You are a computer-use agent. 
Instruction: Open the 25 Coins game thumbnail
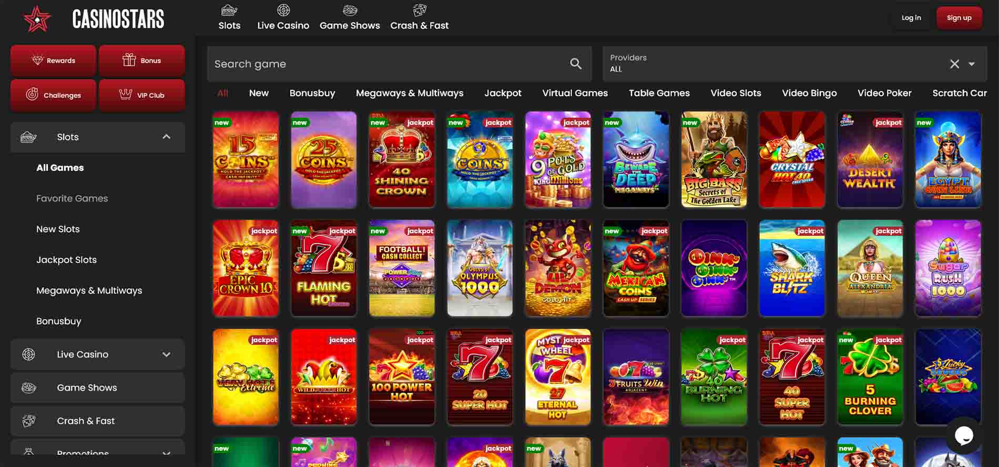(324, 159)
